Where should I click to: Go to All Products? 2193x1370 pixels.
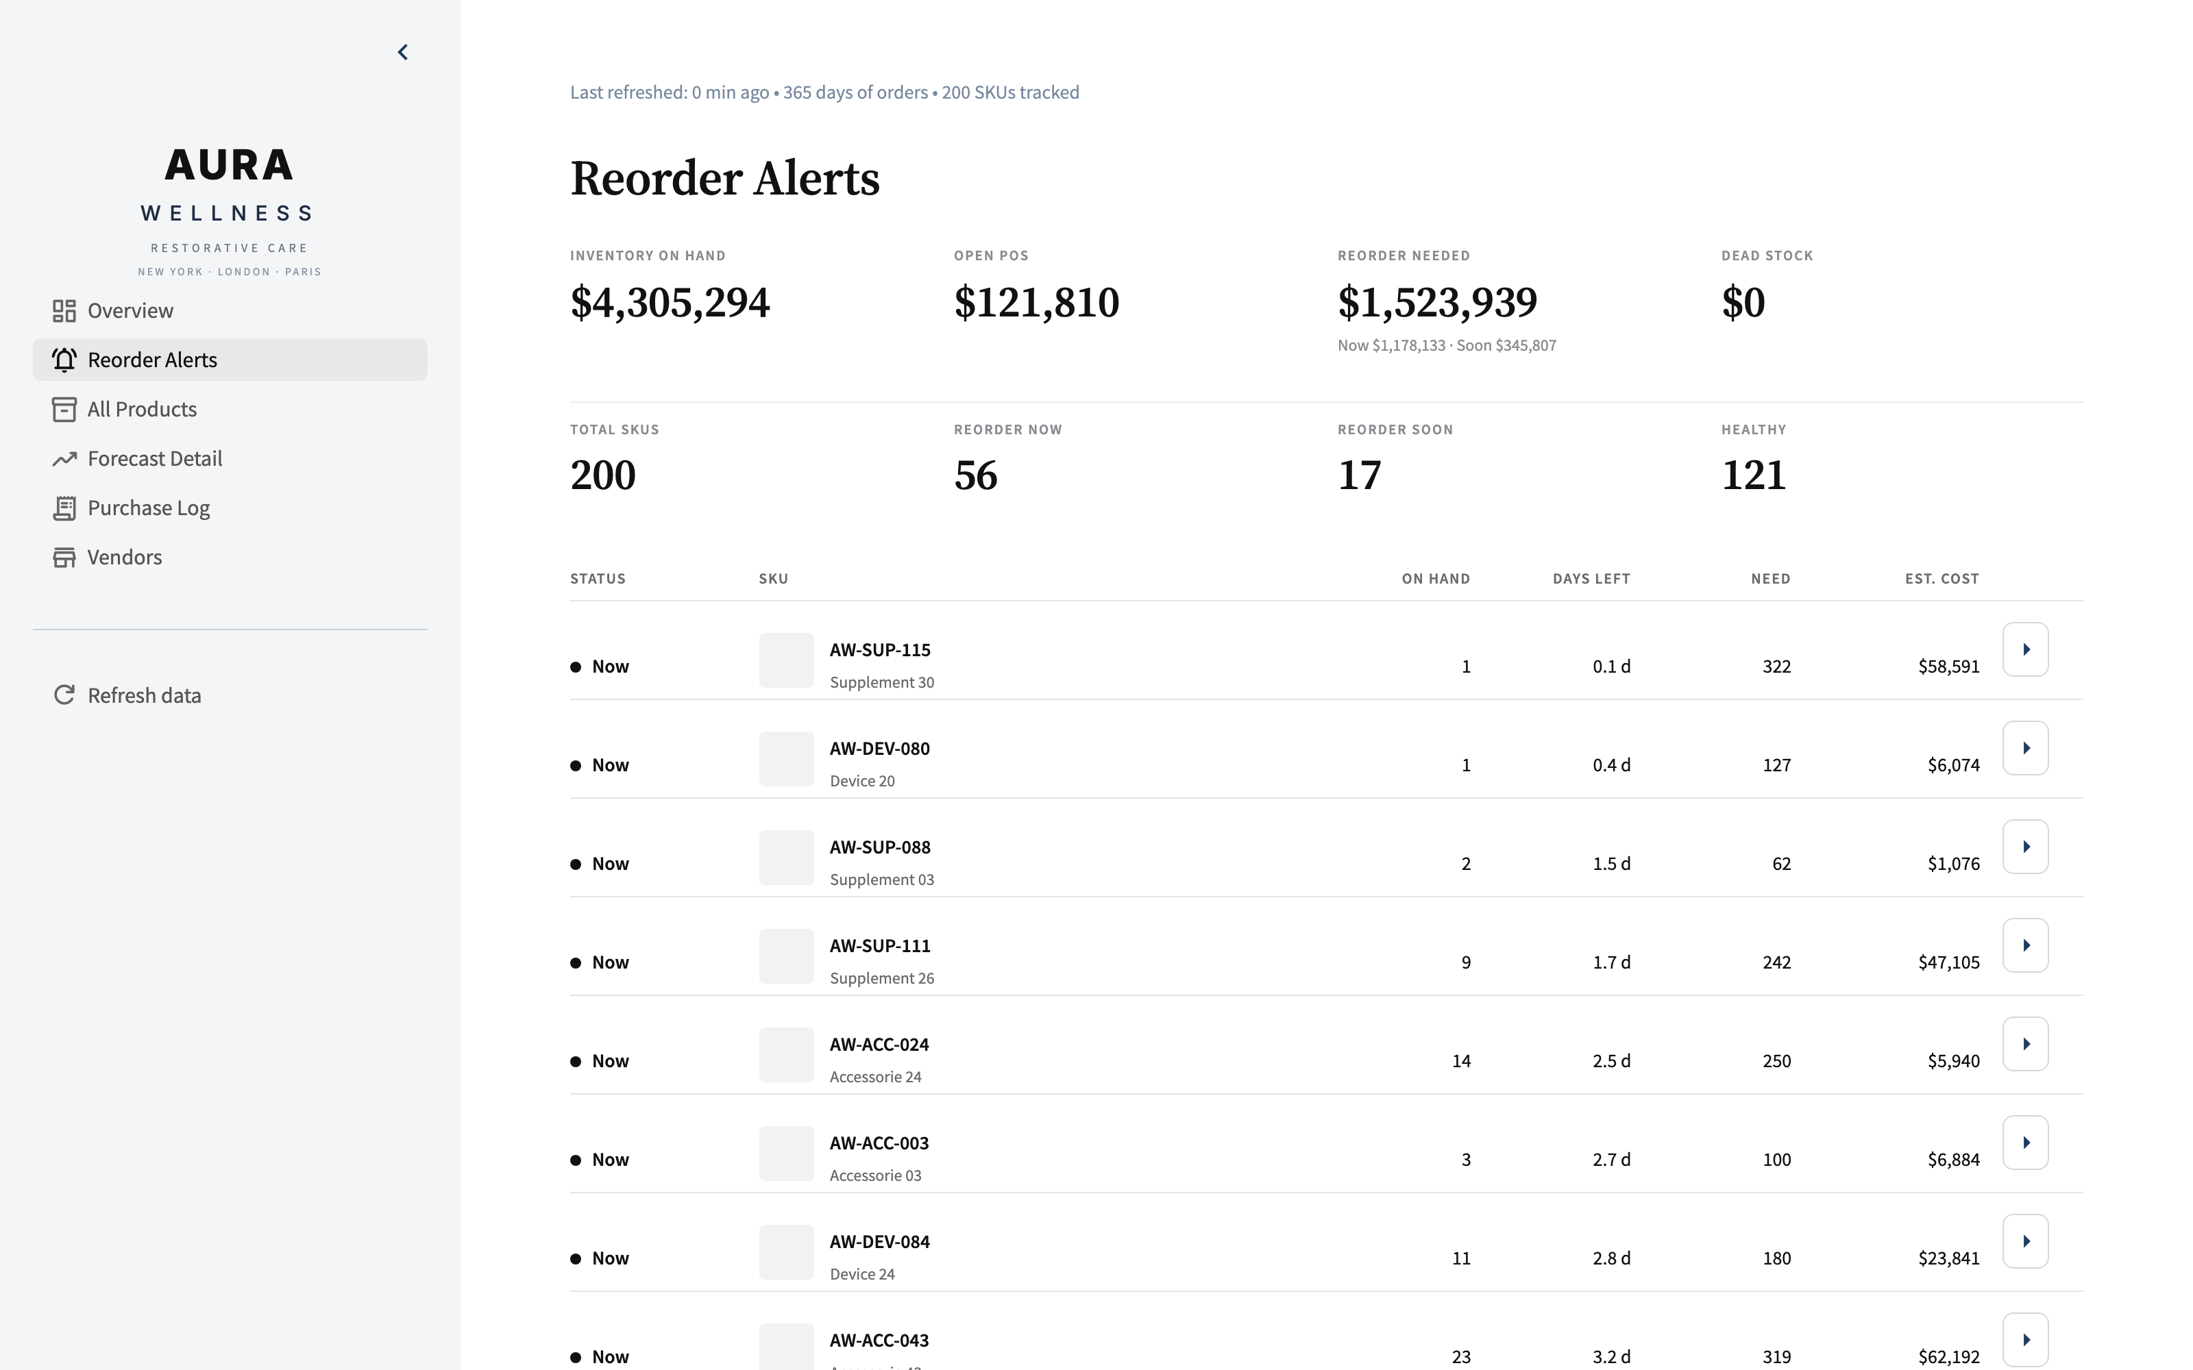tap(230, 410)
